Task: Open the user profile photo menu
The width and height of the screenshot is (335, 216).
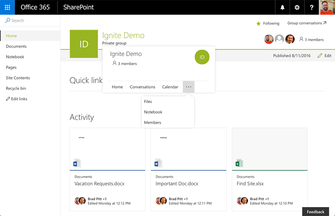Action: pos(327,7)
